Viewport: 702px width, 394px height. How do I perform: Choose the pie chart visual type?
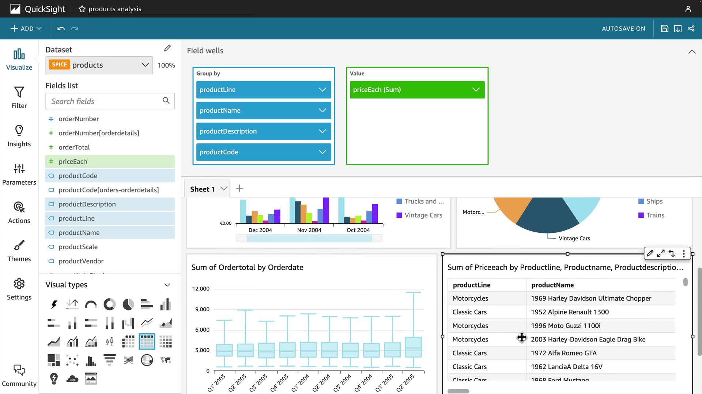pyautogui.click(x=128, y=304)
